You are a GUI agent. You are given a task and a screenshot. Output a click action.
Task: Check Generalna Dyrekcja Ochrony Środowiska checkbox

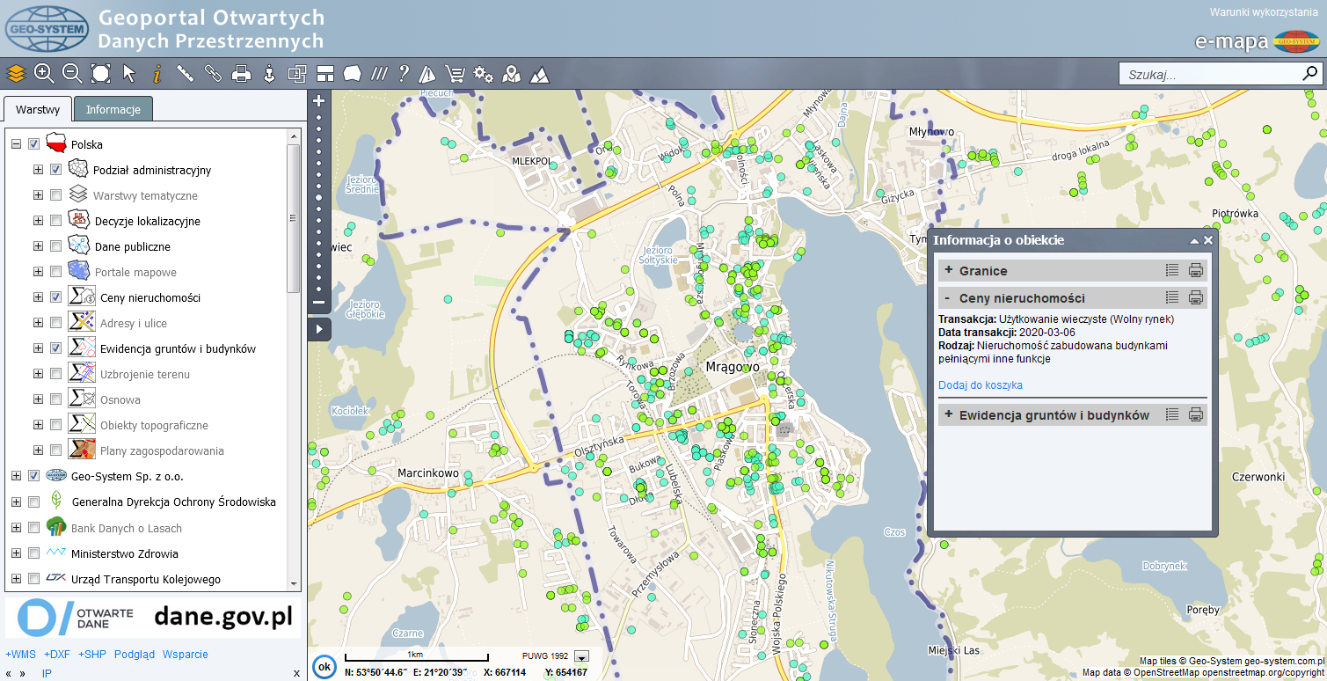click(x=34, y=502)
